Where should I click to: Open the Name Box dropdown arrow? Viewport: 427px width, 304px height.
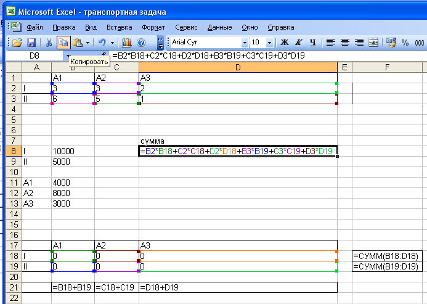click(68, 56)
